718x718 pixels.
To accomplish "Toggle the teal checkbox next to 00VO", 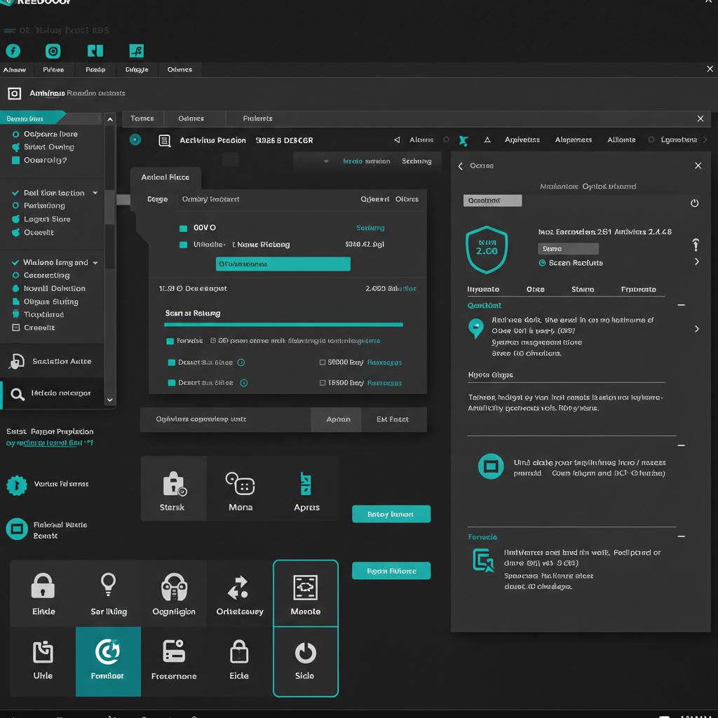I will 184,228.
